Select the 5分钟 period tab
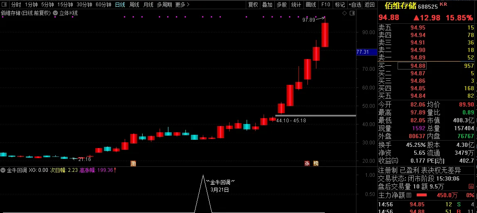The height and width of the screenshot is (213, 477). coord(47,5)
